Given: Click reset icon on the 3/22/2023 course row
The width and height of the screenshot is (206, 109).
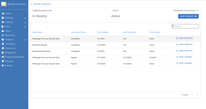Looking at the screenshot, I should pyautogui.click(x=177, y=63).
